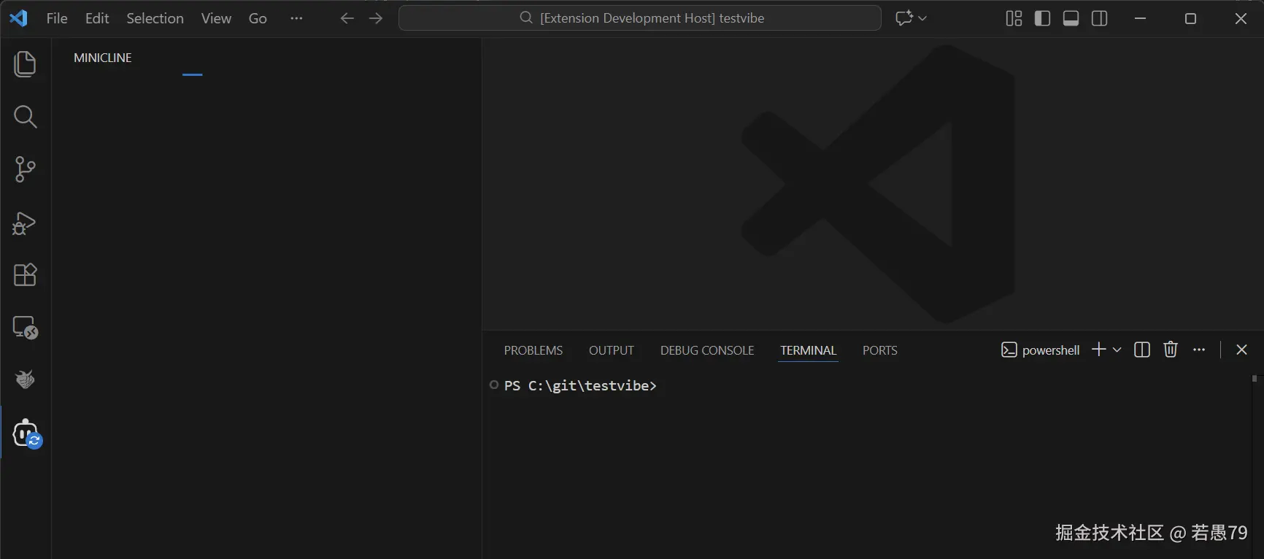The width and height of the screenshot is (1264, 559).
Task: Open the View menu
Action: (x=216, y=18)
